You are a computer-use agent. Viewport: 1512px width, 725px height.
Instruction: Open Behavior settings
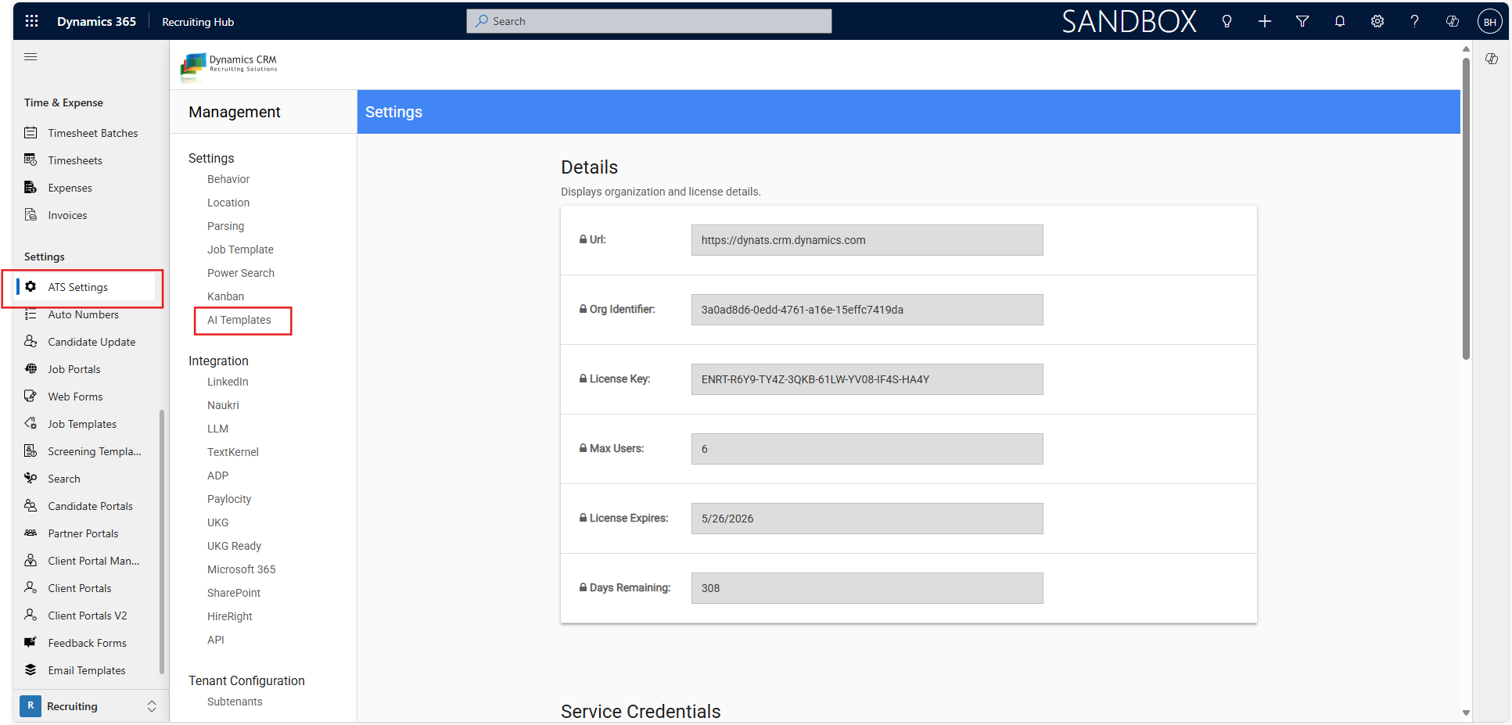[228, 179]
